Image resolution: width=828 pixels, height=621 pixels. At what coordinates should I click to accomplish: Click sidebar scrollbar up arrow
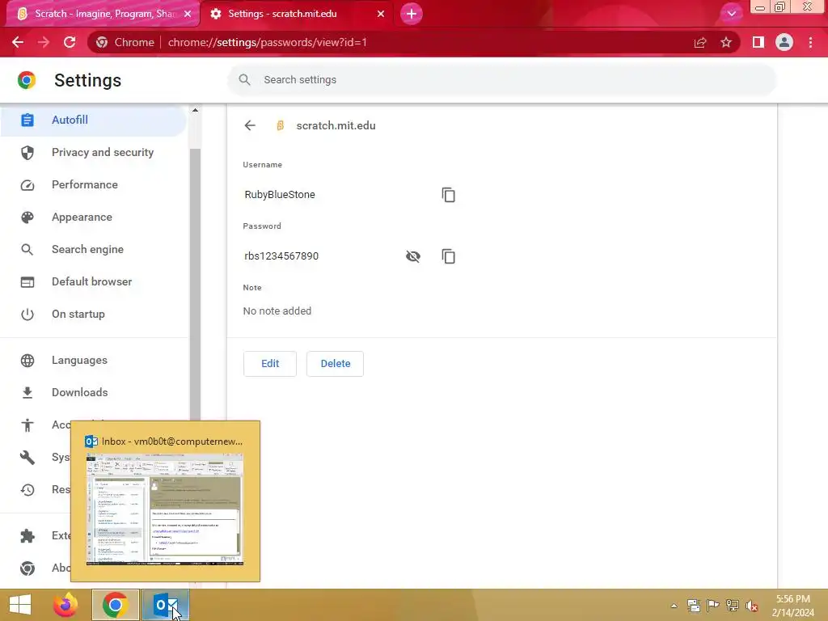(x=195, y=110)
